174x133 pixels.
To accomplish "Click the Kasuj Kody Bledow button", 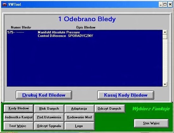I will click(126, 95).
